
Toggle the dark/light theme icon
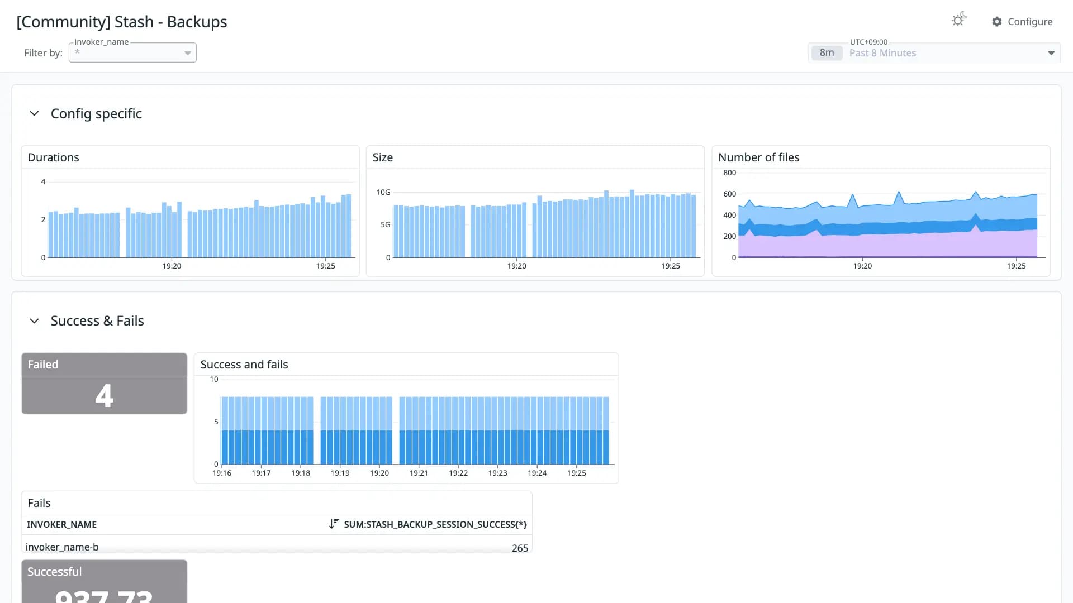959,20
